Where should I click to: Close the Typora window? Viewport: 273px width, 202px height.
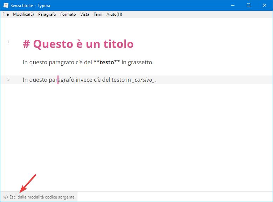[265, 5]
